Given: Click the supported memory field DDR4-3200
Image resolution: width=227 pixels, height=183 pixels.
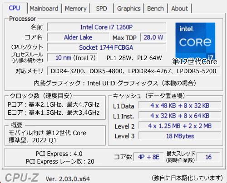Looking at the screenshot, I should click(133, 71).
